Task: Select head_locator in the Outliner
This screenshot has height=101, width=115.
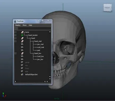Action: [33, 35]
